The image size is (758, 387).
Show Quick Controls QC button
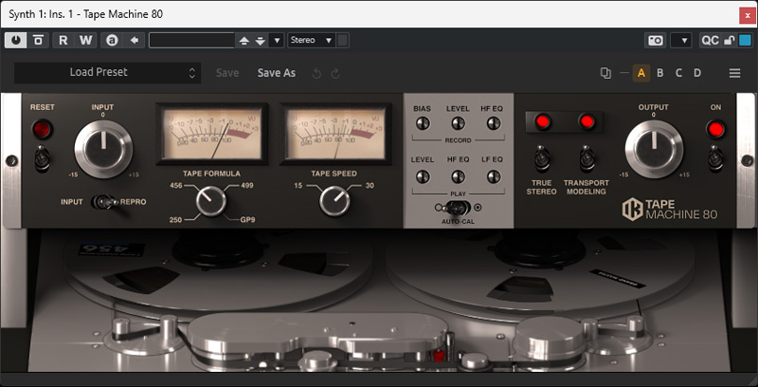pos(710,40)
